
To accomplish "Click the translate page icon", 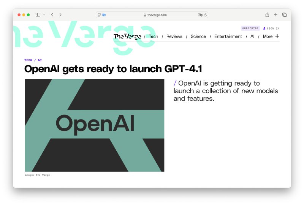I will pos(200,15).
